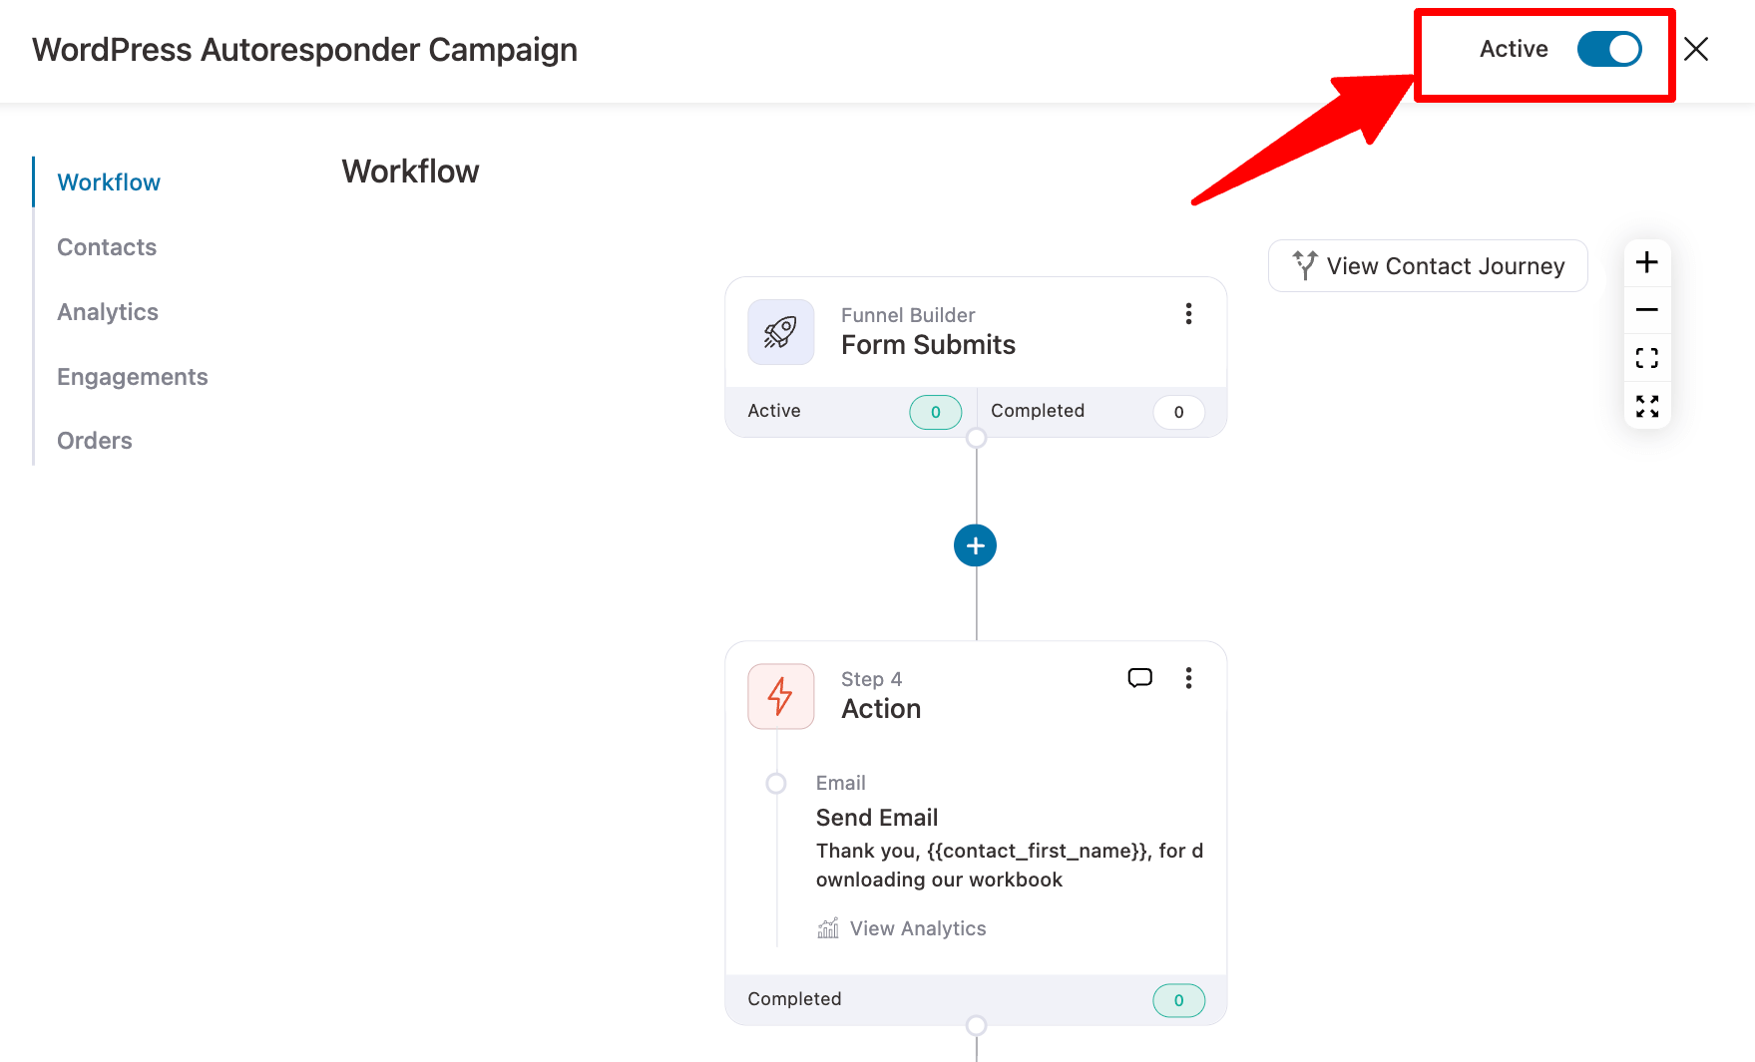Open the Step 4 comment icon
Viewport: 1755px width, 1062px height.
1139,678
